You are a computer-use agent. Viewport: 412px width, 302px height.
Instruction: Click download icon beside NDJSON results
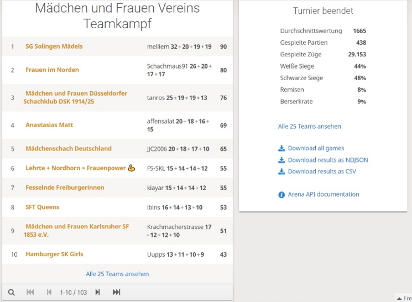coord(281,160)
